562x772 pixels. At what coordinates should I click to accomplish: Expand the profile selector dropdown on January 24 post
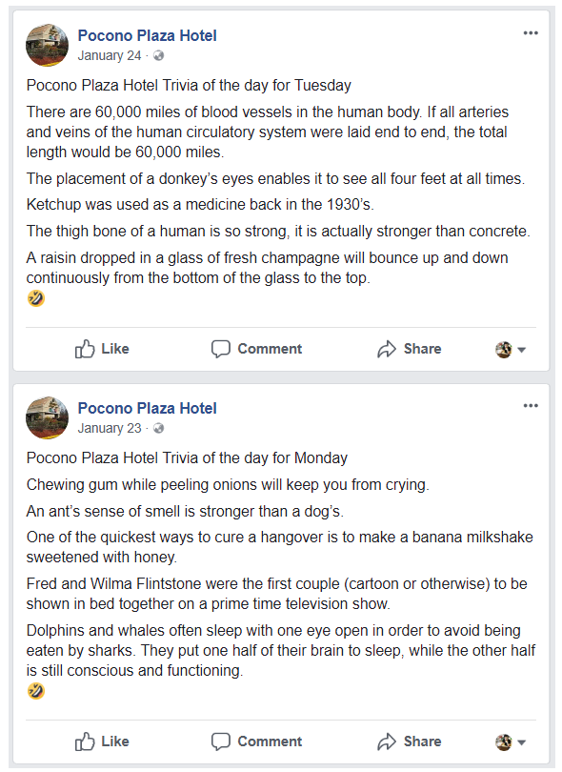(x=511, y=350)
